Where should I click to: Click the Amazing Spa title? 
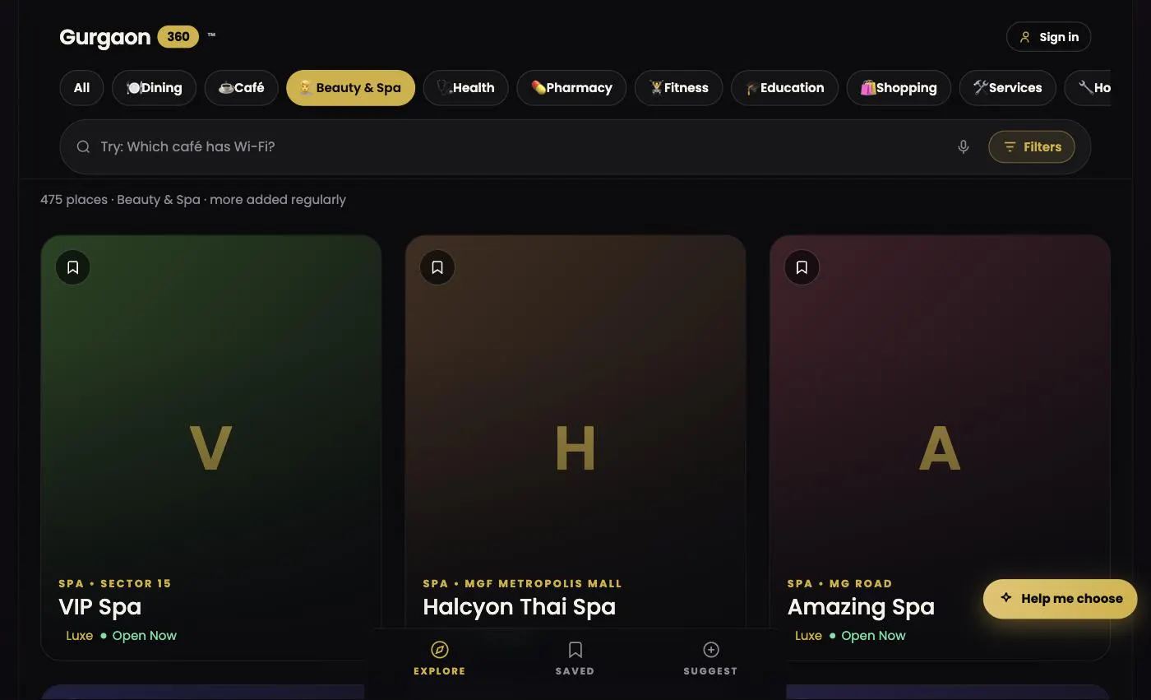pyautogui.click(x=861, y=607)
